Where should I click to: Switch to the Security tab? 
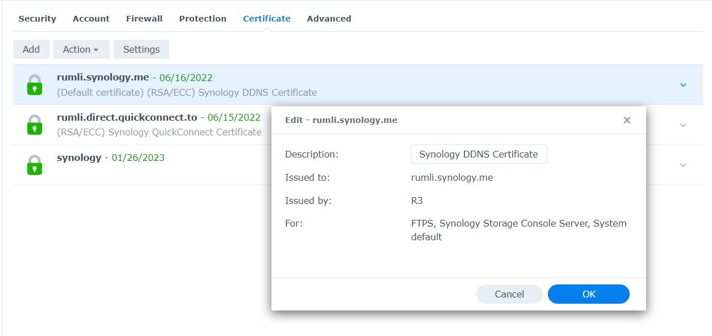[x=37, y=19]
